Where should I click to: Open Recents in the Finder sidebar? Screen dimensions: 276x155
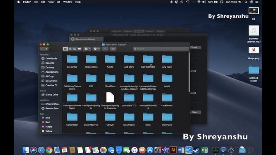click(x=48, y=63)
